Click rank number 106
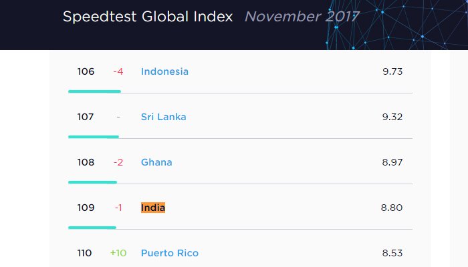 (86, 71)
